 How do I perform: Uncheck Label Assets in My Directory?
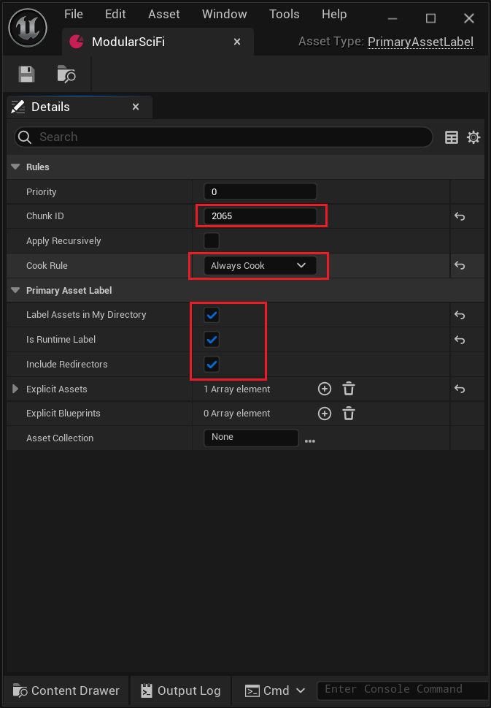pyautogui.click(x=212, y=315)
